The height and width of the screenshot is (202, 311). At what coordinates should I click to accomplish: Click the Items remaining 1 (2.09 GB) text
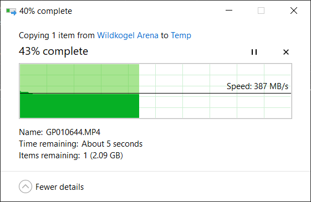pyautogui.click(x=71, y=156)
